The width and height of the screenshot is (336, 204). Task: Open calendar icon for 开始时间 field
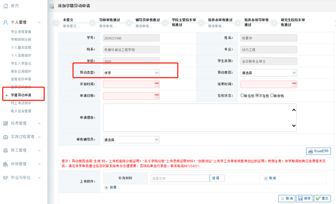[x=157, y=84]
